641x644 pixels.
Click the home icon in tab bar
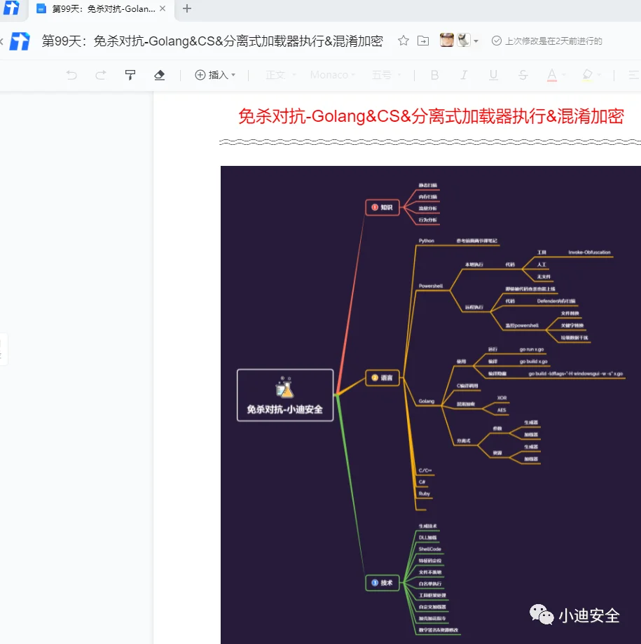11,8
